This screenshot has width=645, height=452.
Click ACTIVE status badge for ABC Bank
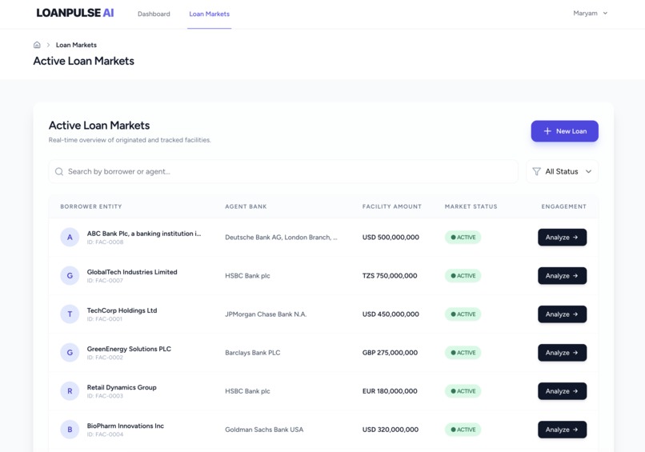click(463, 238)
